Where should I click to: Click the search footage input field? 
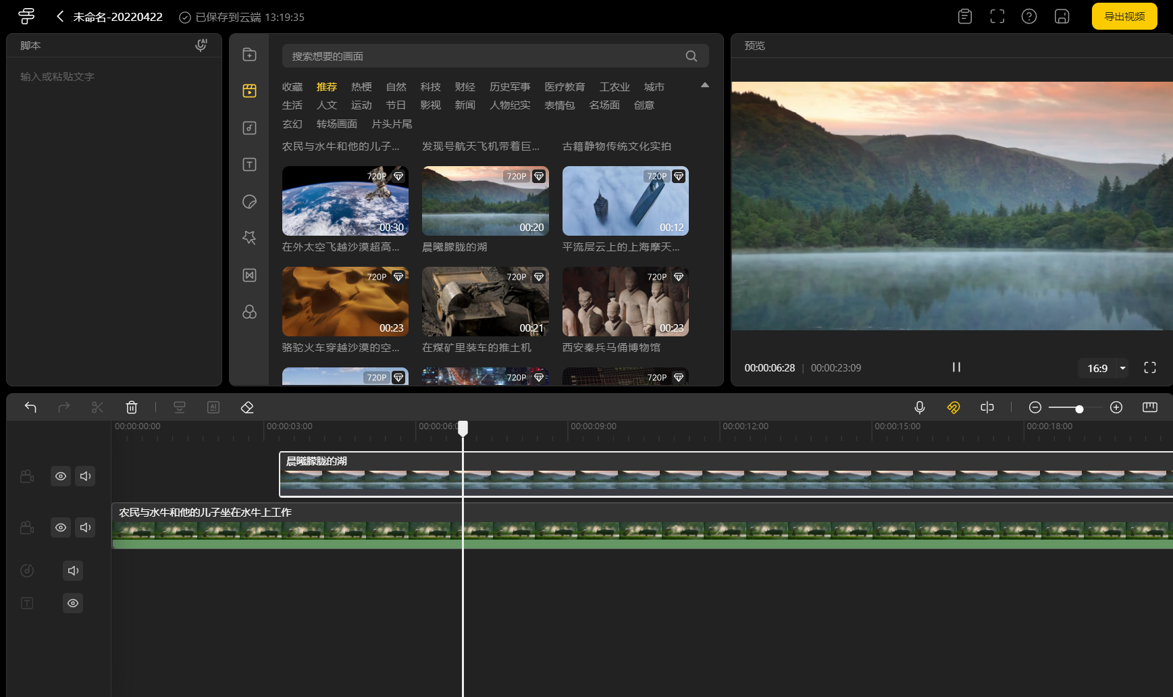[496, 56]
